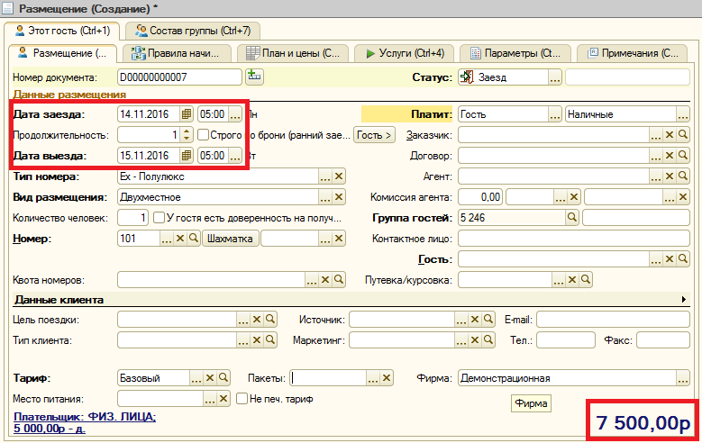Open the Примечания tab
This screenshot has width=702, height=443.
click(632, 53)
